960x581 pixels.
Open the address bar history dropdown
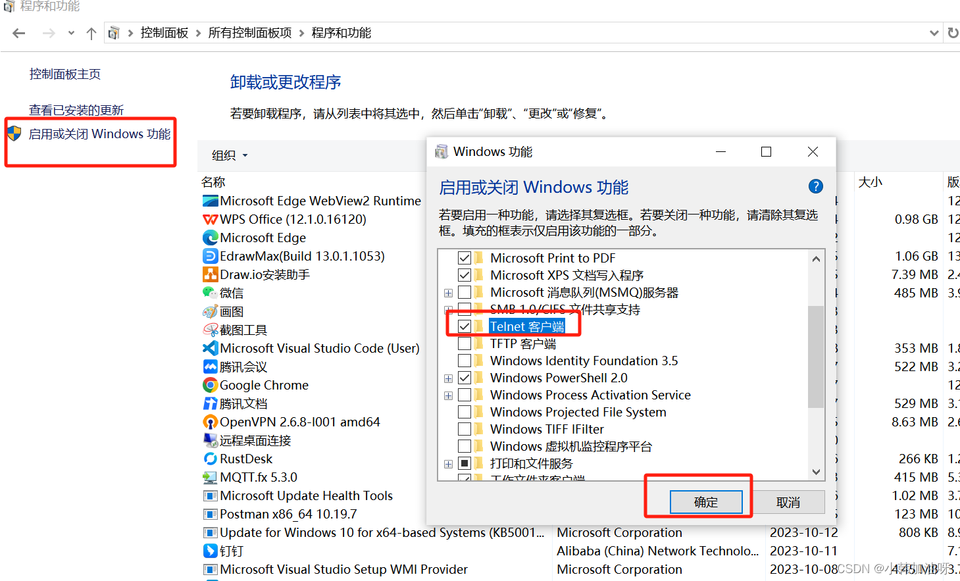tap(934, 33)
